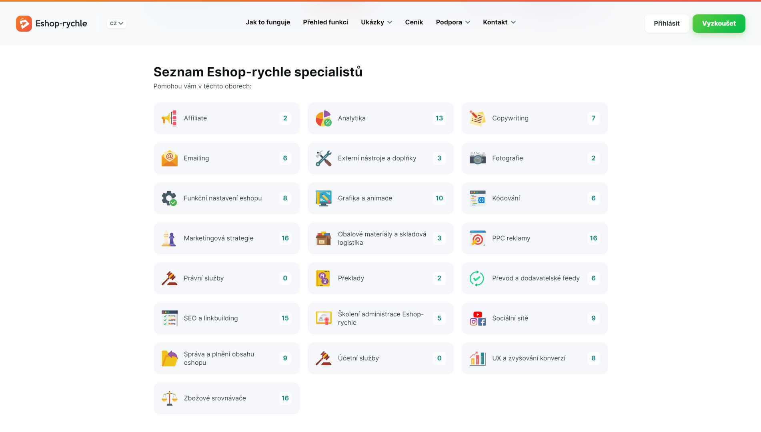The height and width of the screenshot is (432, 761).
Task: Expand the Ukázky menu
Action: 376,22
